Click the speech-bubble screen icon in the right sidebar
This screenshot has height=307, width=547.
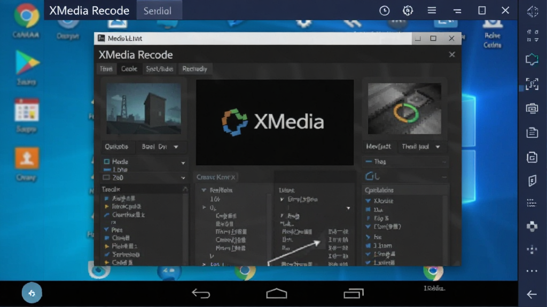point(532,60)
